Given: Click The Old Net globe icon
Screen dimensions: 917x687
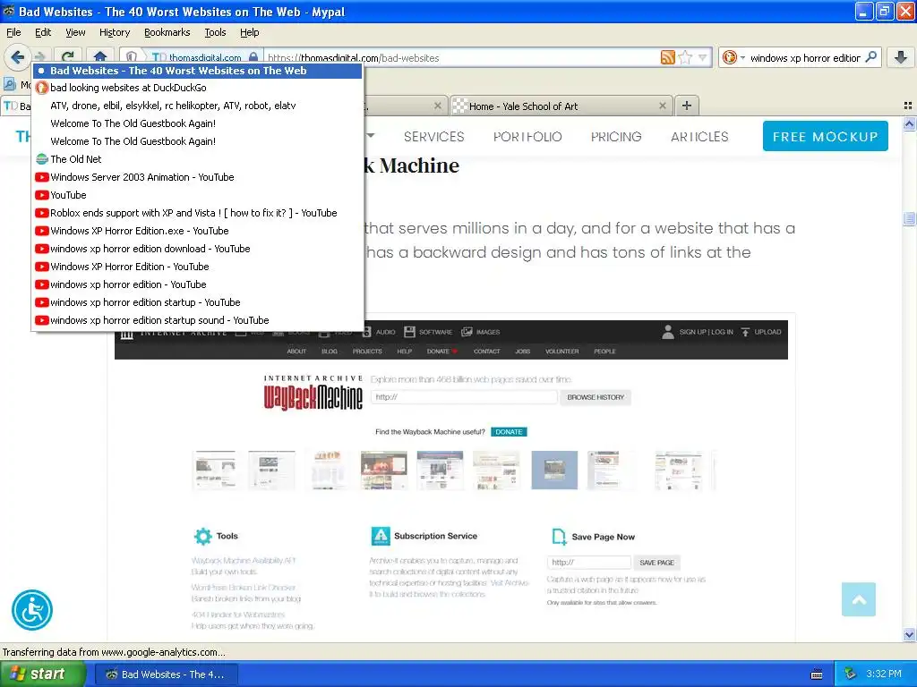Looking at the screenshot, I should (41, 159).
